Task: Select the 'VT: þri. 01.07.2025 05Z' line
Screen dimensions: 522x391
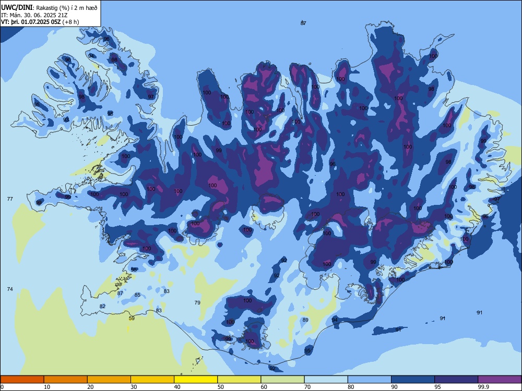Action: [x=31, y=22]
